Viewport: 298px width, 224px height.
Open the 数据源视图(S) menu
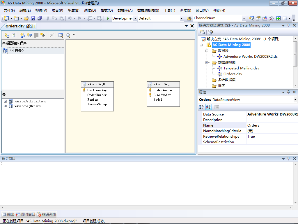[x=148, y=10]
